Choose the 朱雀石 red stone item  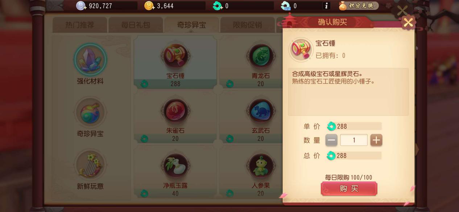175,117
